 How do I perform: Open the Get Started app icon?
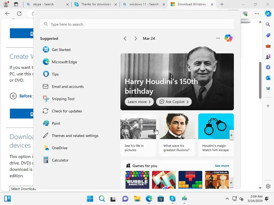[46, 49]
